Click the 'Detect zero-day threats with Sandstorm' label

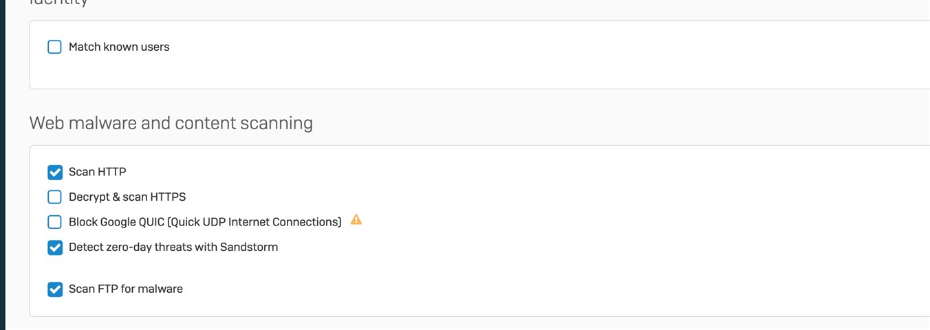click(x=173, y=247)
